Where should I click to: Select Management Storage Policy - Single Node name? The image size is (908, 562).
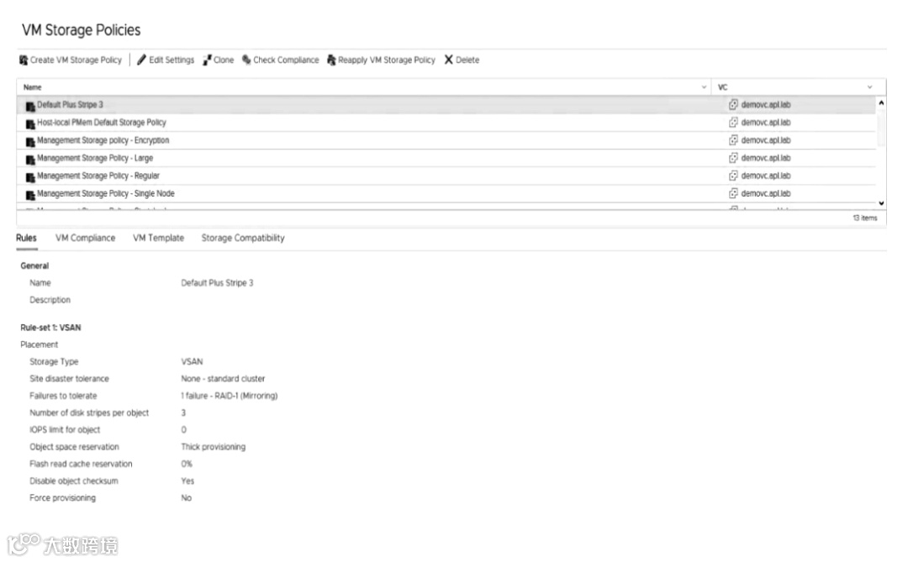tap(105, 194)
